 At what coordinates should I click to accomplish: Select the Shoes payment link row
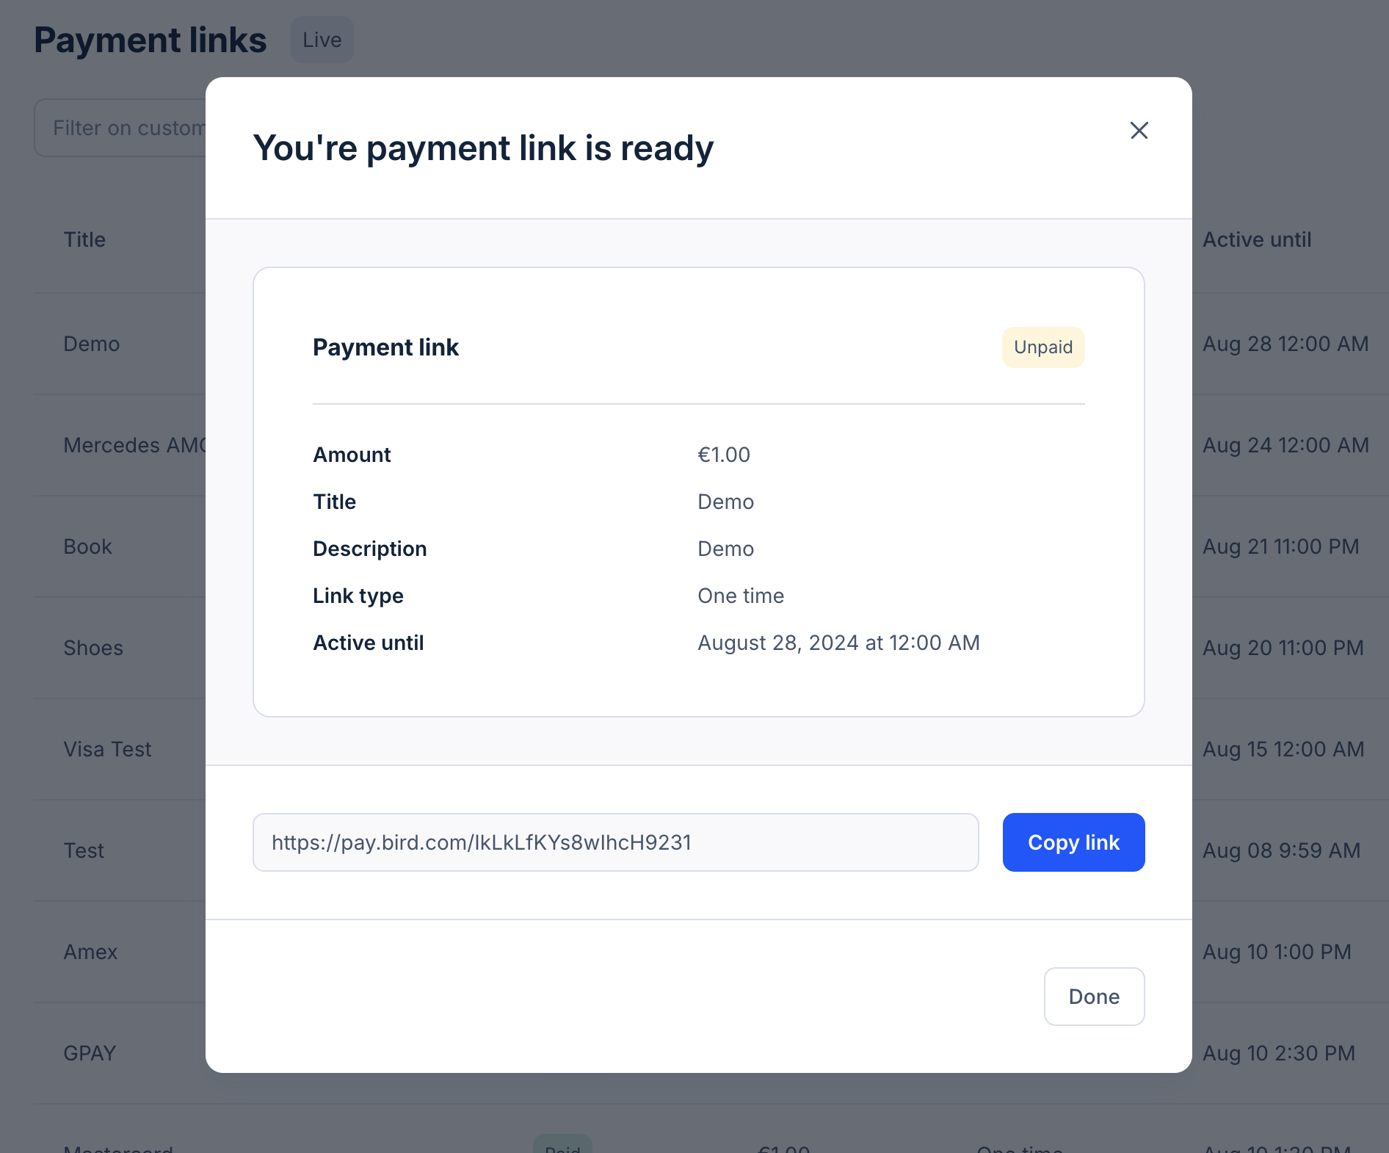coord(93,648)
